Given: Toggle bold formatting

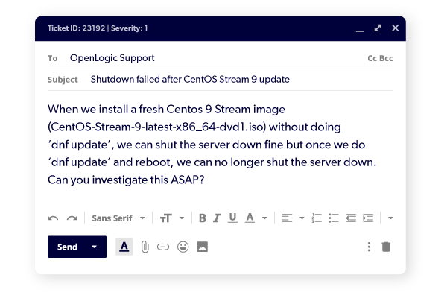Looking at the screenshot, I should [203, 218].
